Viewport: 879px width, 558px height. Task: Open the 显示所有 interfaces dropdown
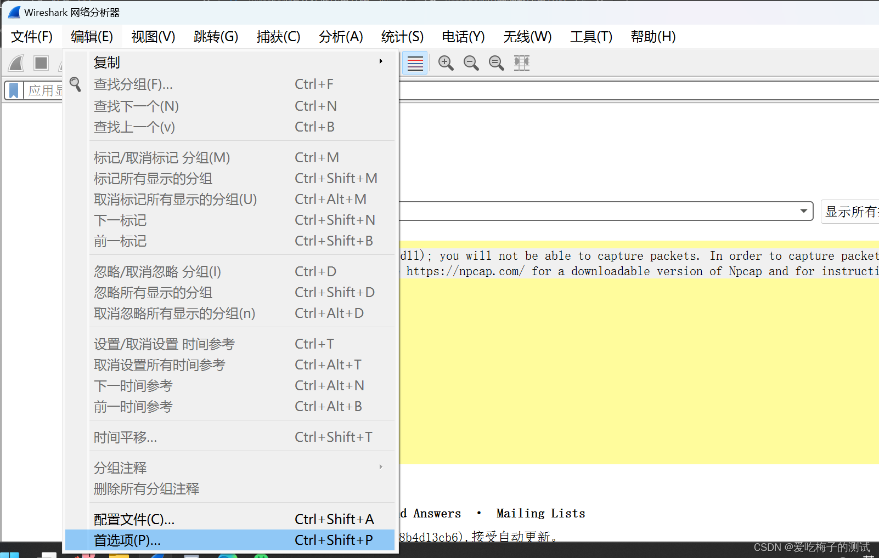pyautogui.click(x=850, y=212)
